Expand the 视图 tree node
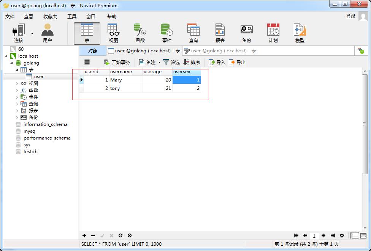The width and height of the screenshot is (371, 251). pyautogui.click(x=17, y=83)
